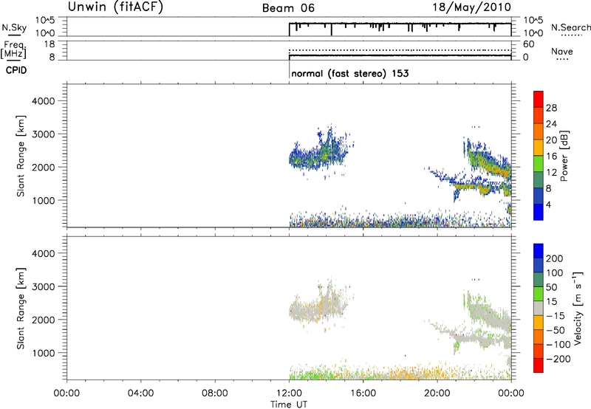Click the 'Velocity [m s-1]' colorbar label
Screen dimensions: 591x409
(578, 308)
